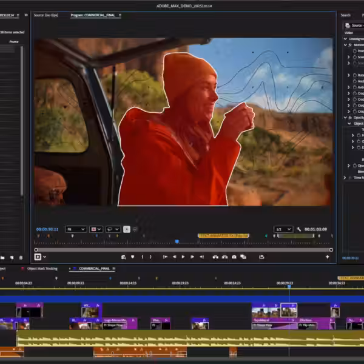Image resolution: width=364 pixels, height=364 pixels.
Task: Toggle the Motion fx badge
Action: tap(350, 45)
